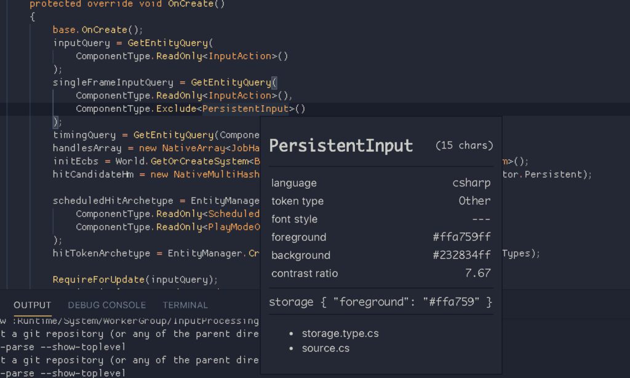Click the RequireForUpdate(inputQuery) statement
Screen dimensions: 630x378
coord(135,280)
